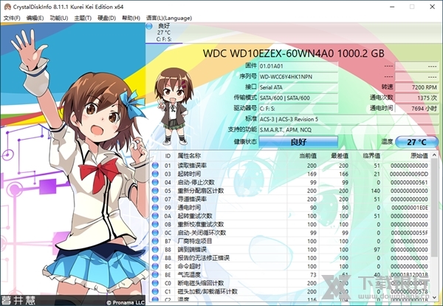The width and height of the screenshot is (443, 306).
Task: Click the ID column header
Action: coord(168,156)
